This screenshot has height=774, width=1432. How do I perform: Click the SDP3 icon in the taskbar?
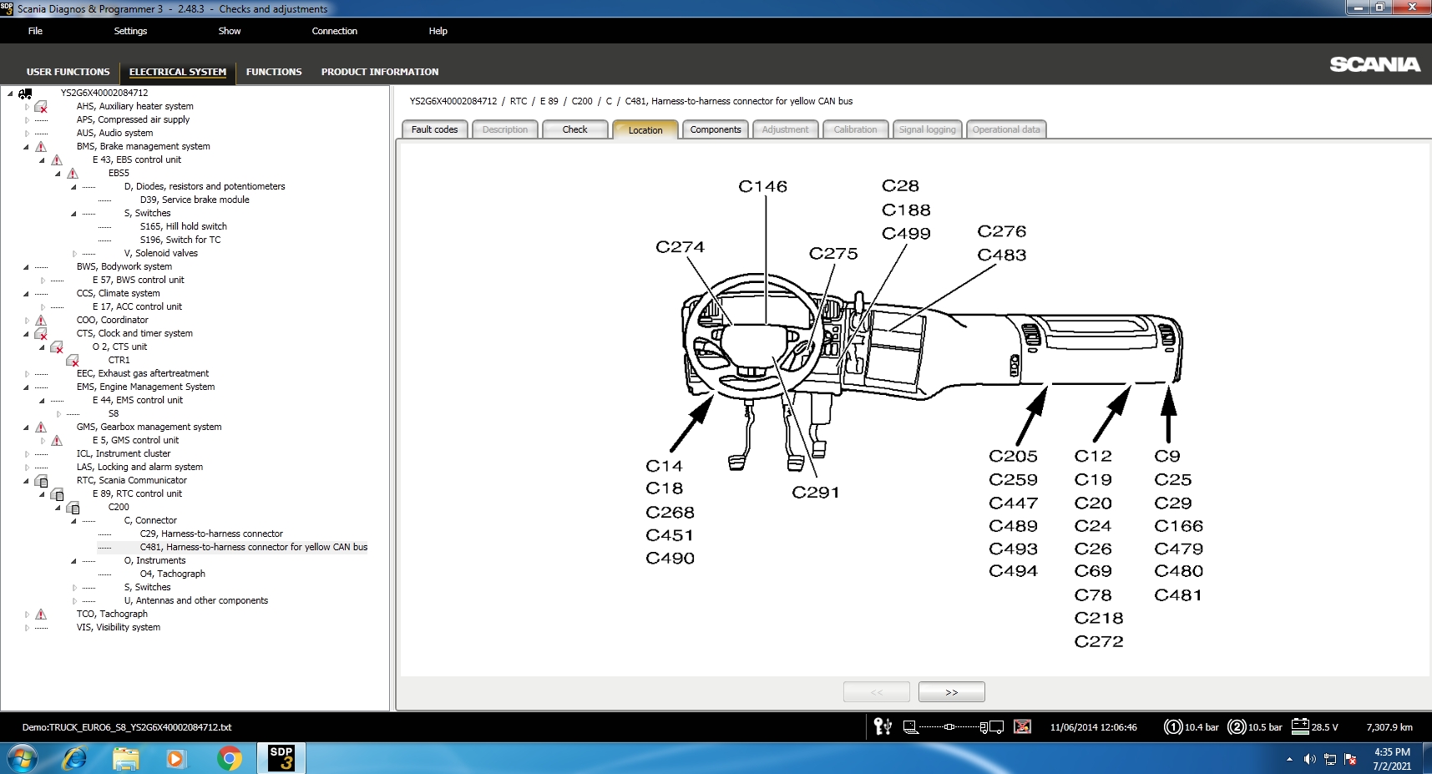[281, 758]
